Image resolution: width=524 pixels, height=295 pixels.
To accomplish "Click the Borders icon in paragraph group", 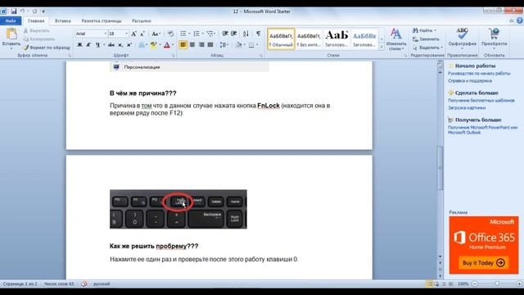I will pyautogui.click(x=251, y=44).
